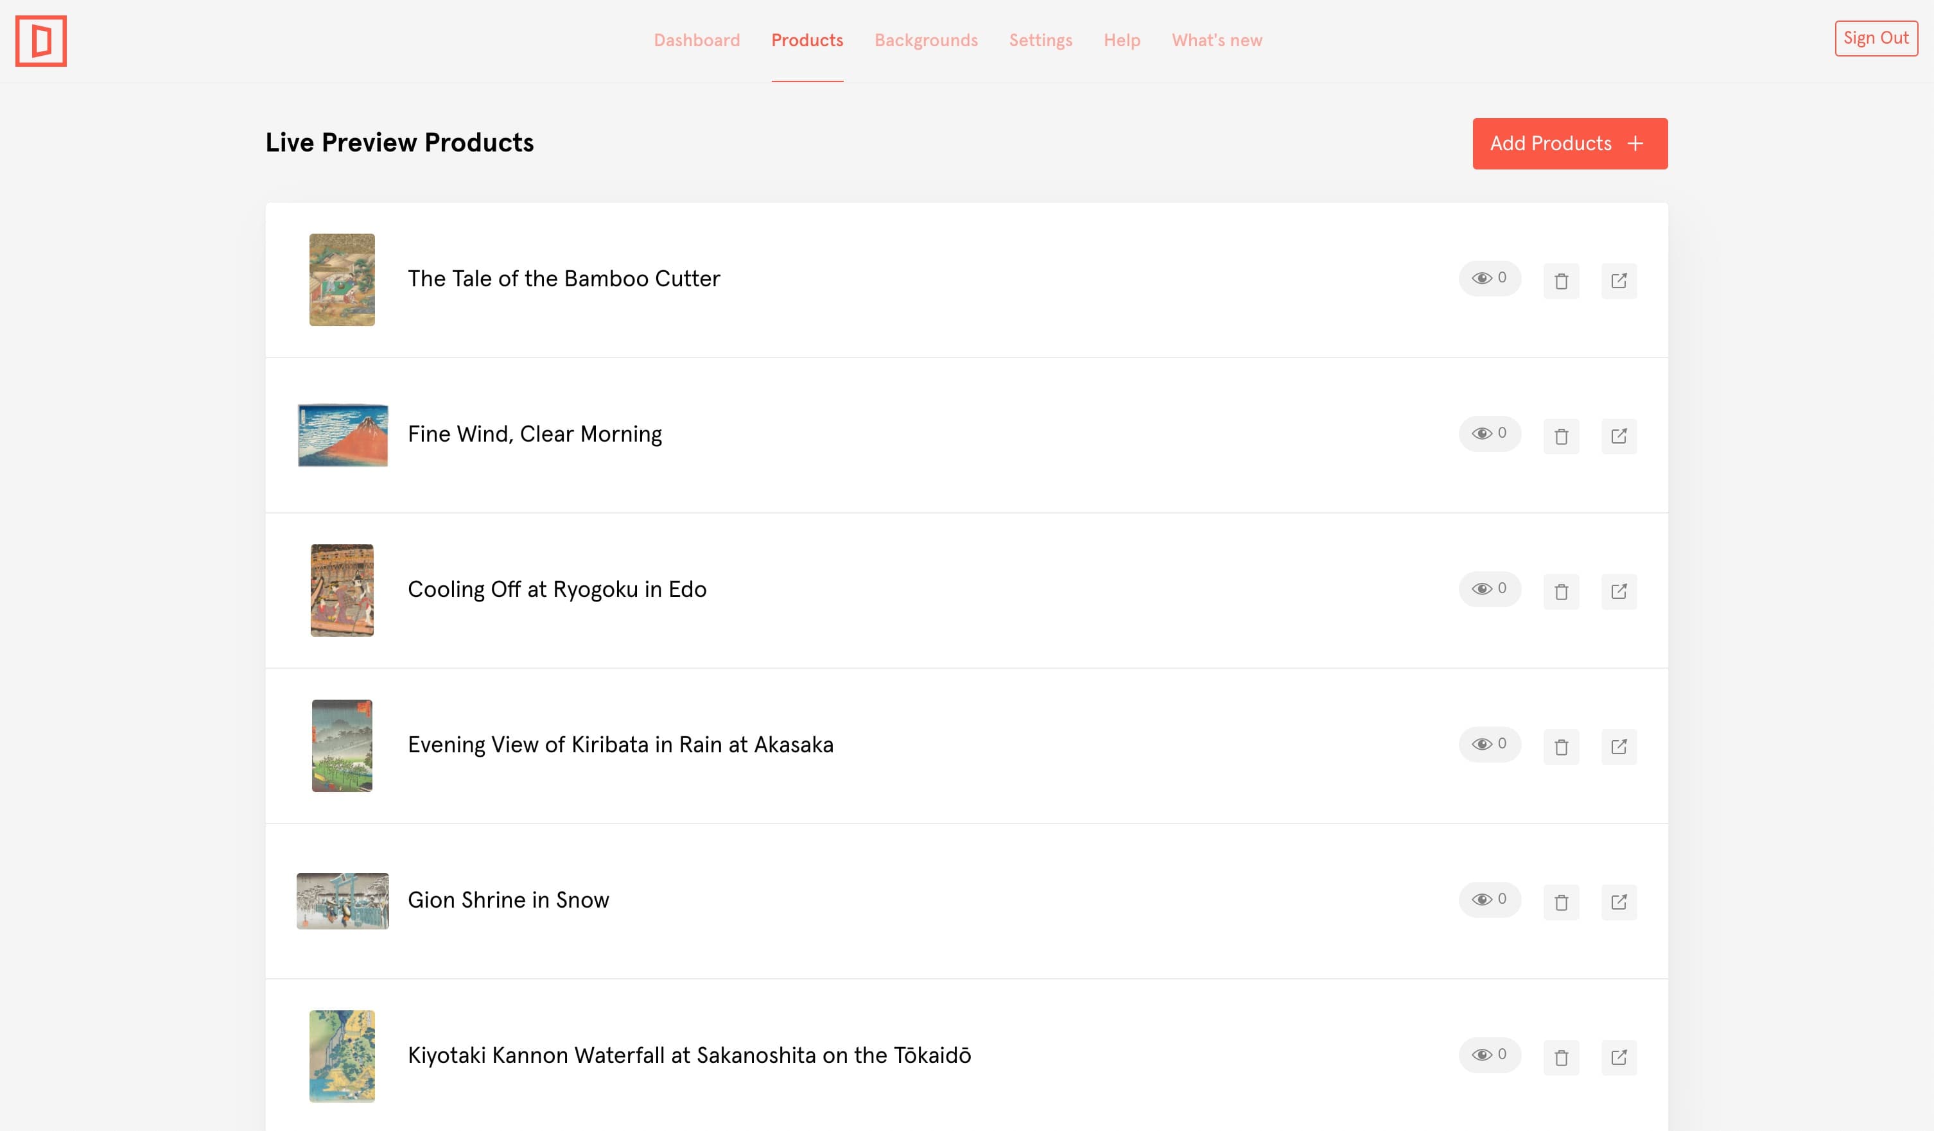Select the Fine Wind, Clear Morning thumbnail

tap(342, 435)
